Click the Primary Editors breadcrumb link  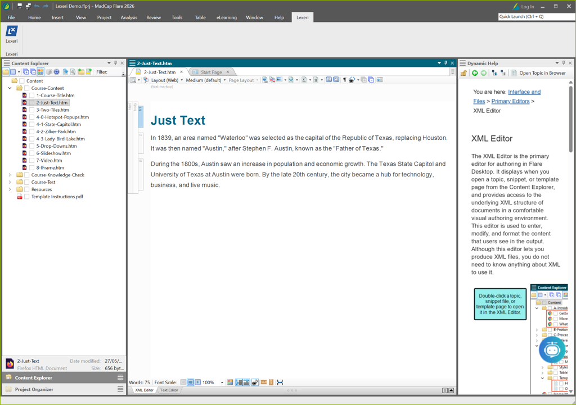510,101
